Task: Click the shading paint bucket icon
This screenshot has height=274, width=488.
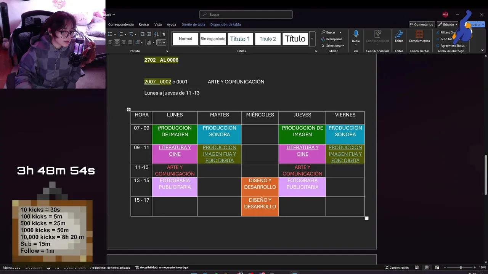Action: pyautogui.click(x=149, y=42)
